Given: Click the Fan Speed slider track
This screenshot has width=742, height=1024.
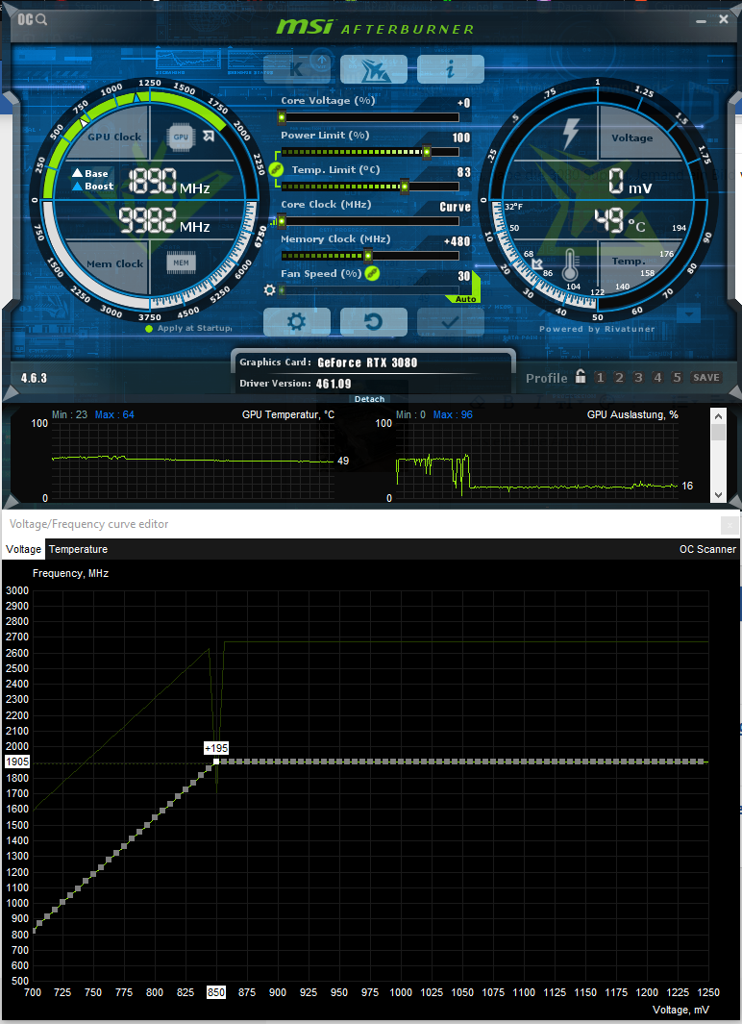Looking at the screenshot, I should 370,290.
